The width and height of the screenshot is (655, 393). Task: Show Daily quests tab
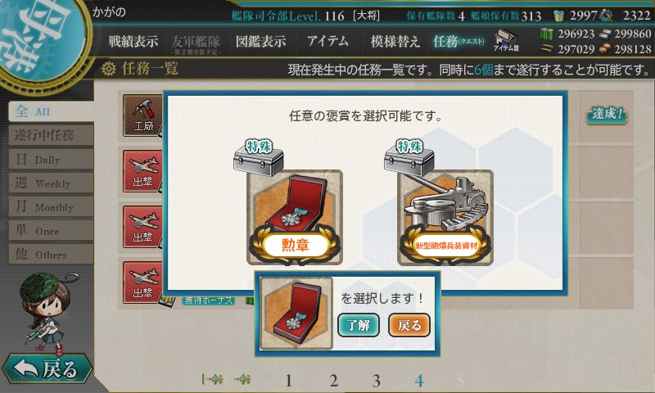point(51,159)
